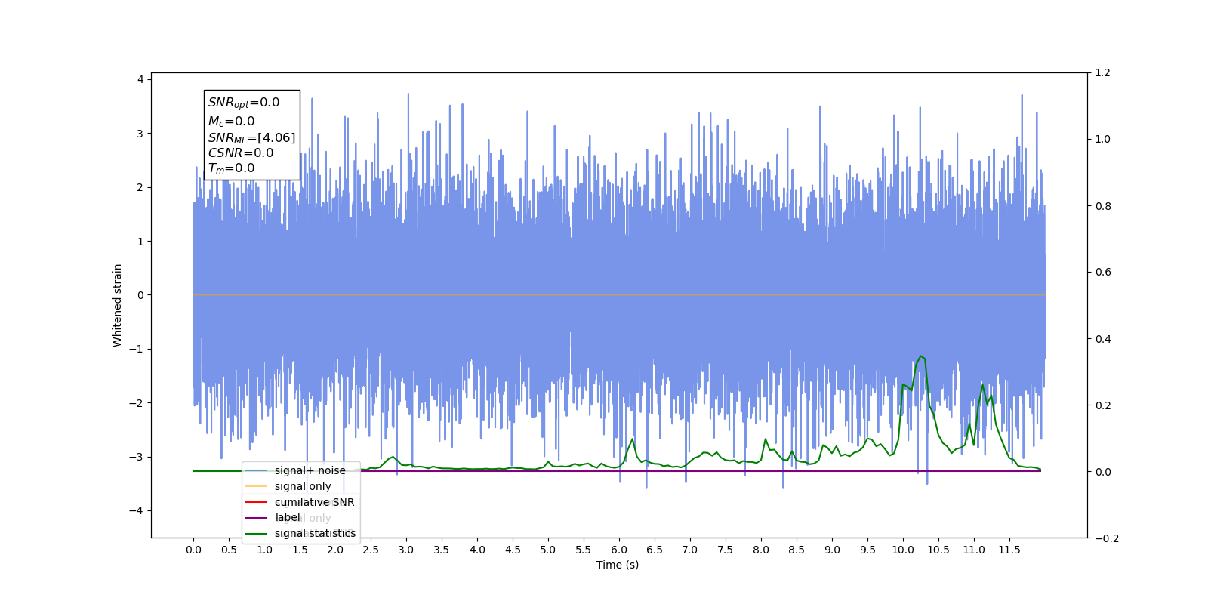Click the 'signal+ noise' legend entry

[x=310, y=470]
